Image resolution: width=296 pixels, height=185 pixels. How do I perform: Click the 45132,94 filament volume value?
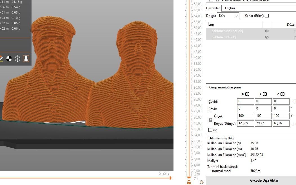click(x=257, y=155)
